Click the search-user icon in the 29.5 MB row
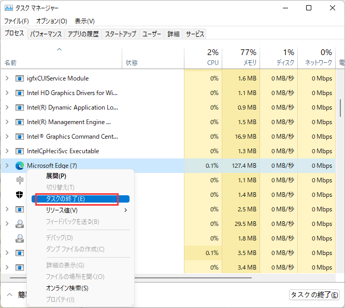The height and width of the screenshot is (308, 345). 20,224
